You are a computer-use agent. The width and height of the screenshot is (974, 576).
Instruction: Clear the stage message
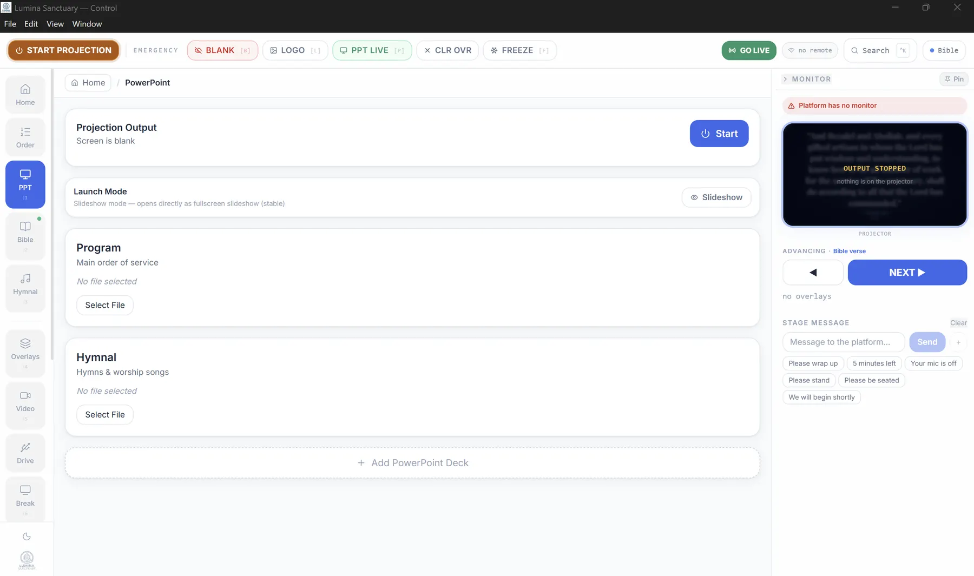(x=958, y=323)
